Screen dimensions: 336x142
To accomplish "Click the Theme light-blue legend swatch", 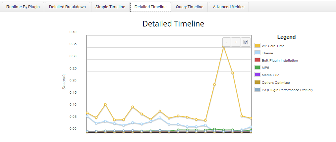I will (x=257, y=53).
